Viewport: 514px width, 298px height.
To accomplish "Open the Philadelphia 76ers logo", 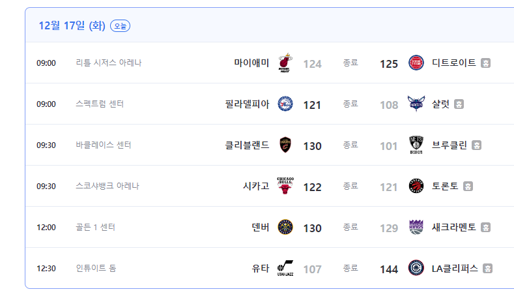I will click(x=285, y=104).
